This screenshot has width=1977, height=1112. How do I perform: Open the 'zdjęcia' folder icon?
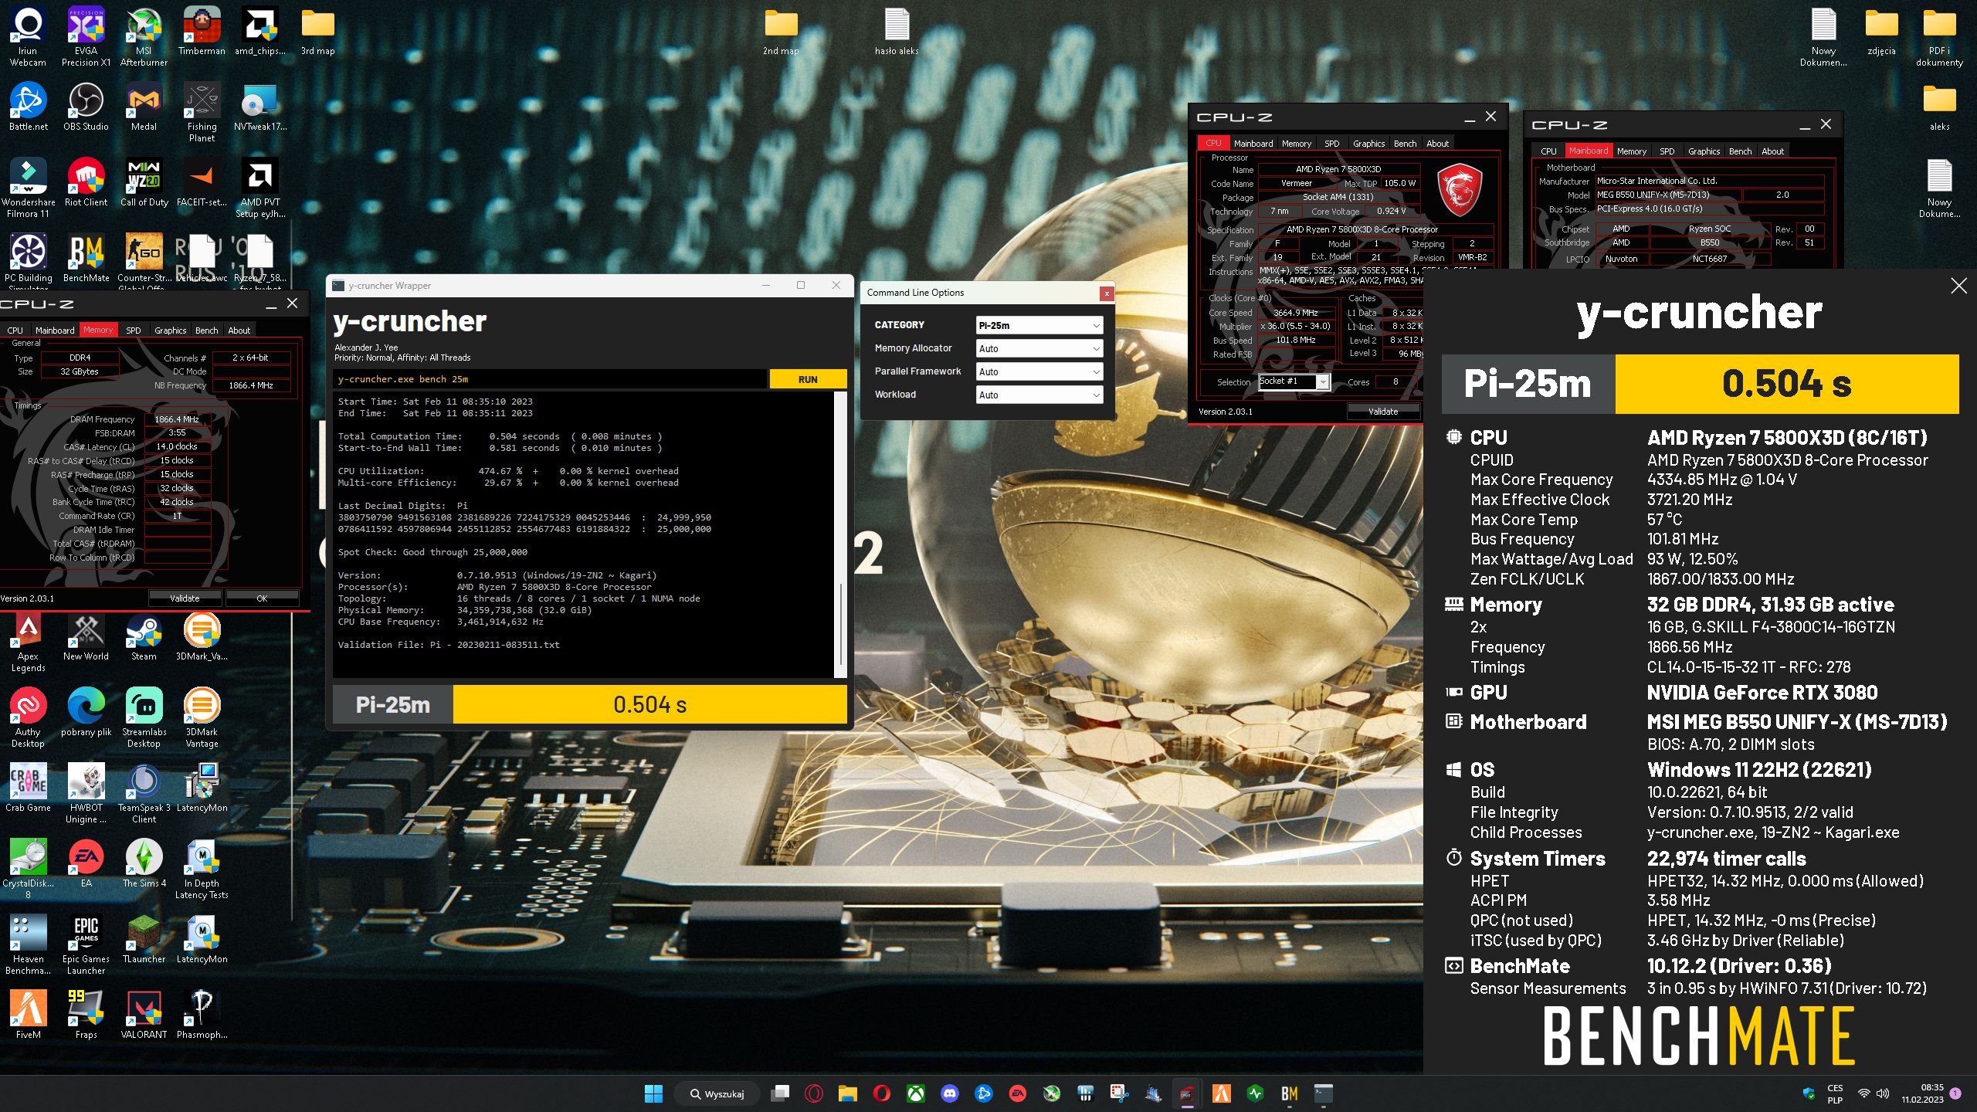(x=1881, y=31)
